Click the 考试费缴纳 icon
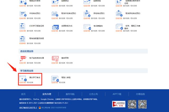The height and width of the screenshot is (112, 169). click(x=87, y=27)
